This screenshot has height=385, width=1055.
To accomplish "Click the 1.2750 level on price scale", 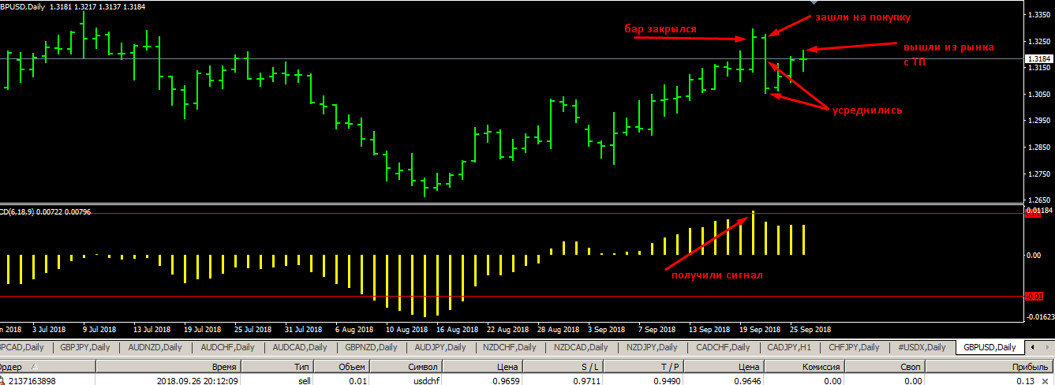I will pyautogui.click(x=1040, y=174).
